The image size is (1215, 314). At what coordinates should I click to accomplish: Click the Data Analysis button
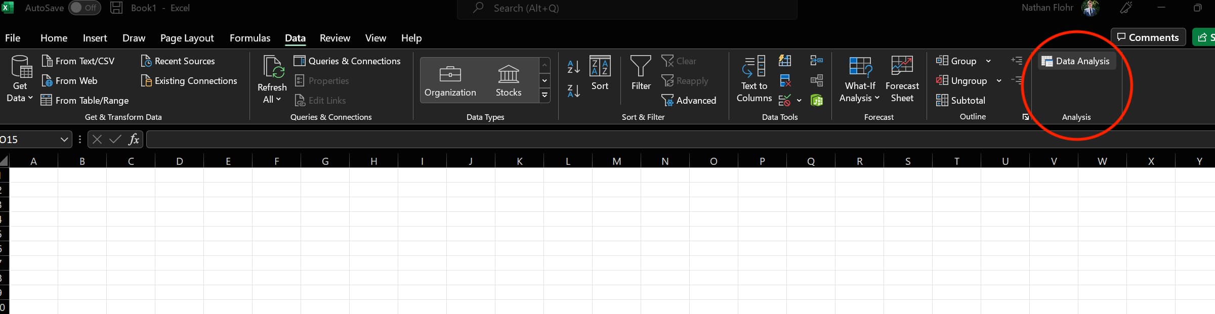[x=1076, y=61]
